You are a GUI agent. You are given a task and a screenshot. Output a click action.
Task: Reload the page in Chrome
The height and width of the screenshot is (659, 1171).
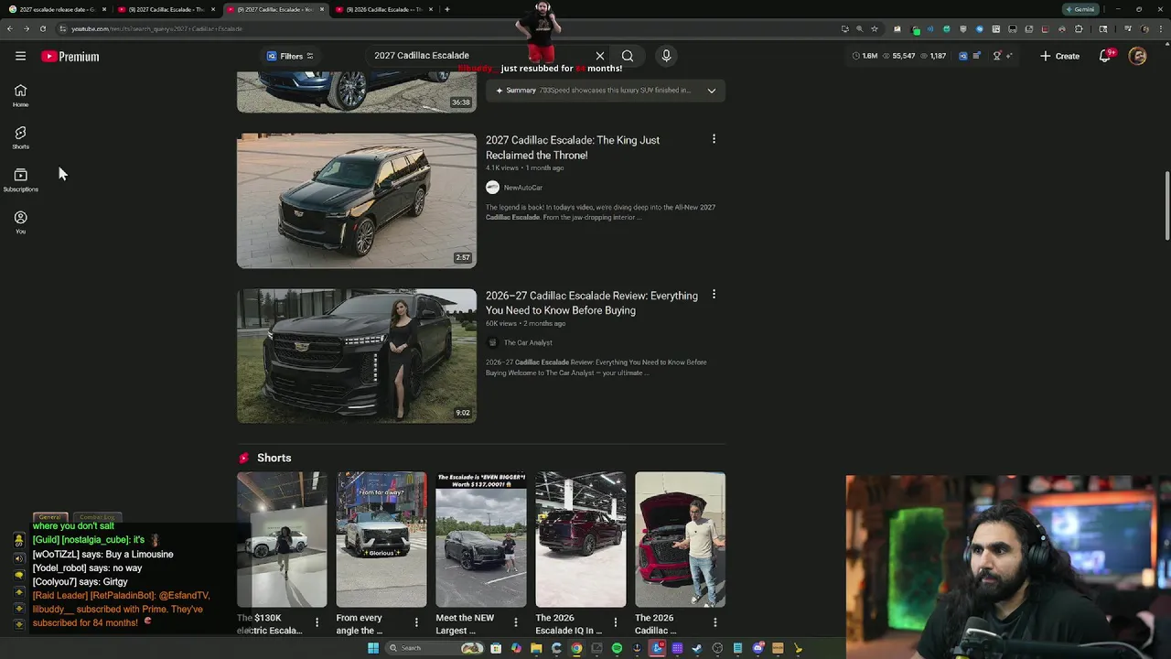click(x=42, y=28)
